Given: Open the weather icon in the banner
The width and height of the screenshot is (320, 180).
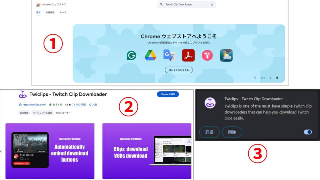Looking at the screenshot, I should (226, 55).
